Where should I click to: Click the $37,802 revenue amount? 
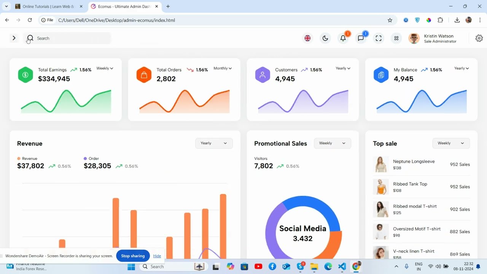(x=30, y=166)
